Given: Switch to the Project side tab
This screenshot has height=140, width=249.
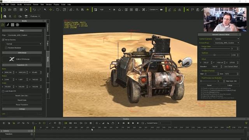Looking at the screenshot, I should pos(48,43).
